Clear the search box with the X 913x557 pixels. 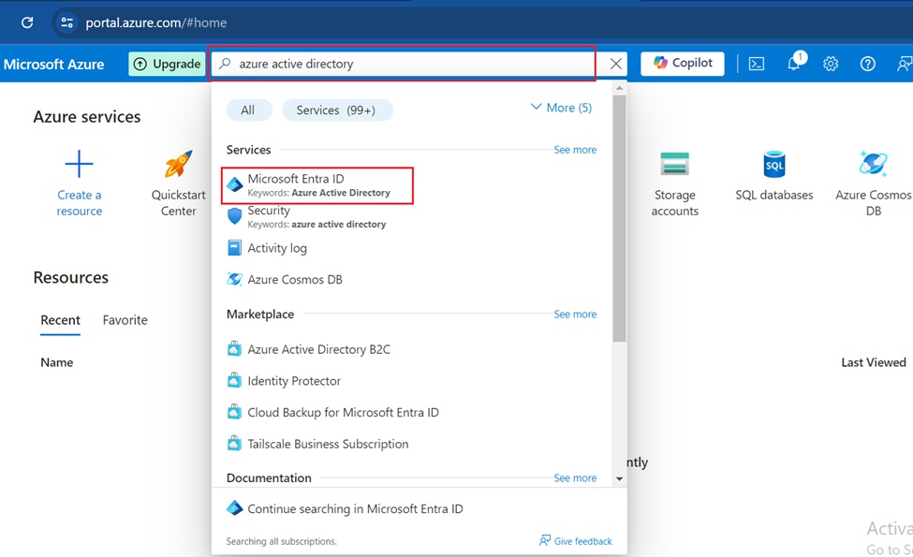[x=615, y=64]
